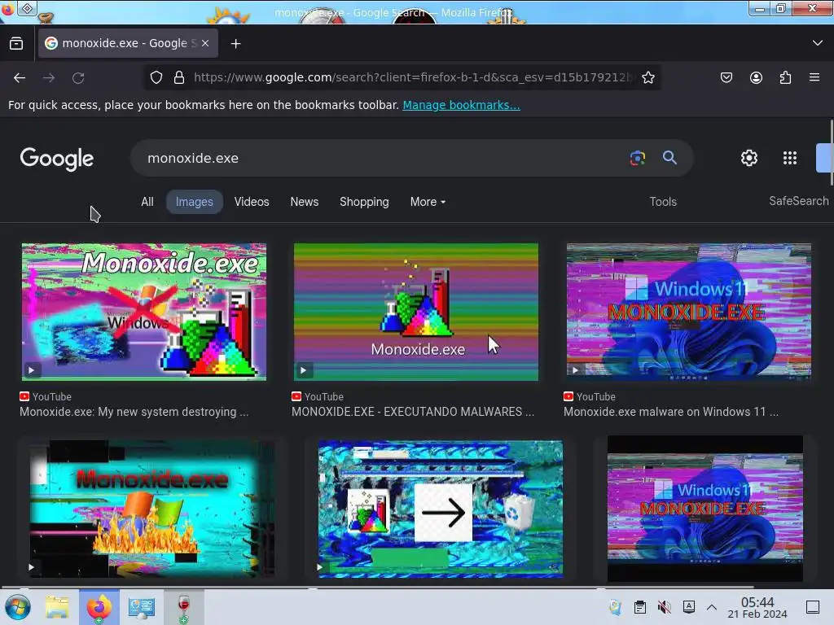Expand hidden system tray icons
The height and width of the screenshot is (625, 834).
712,607
